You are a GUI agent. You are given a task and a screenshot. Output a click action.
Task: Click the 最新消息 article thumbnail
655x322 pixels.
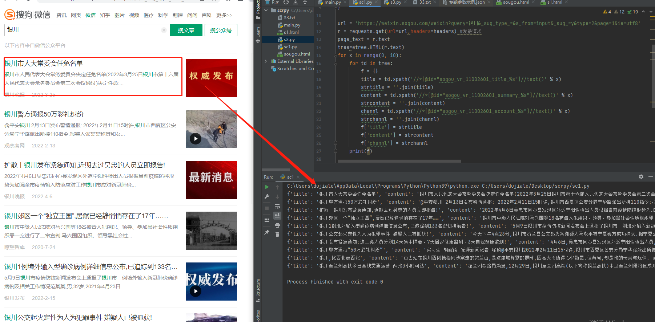click(x=212, y=180)
